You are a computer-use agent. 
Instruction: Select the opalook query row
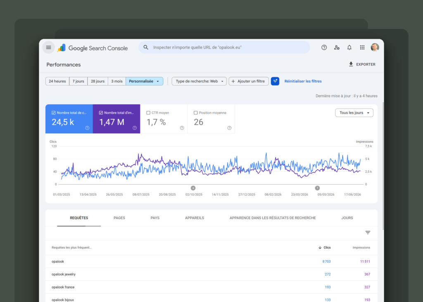coord(211,262)
